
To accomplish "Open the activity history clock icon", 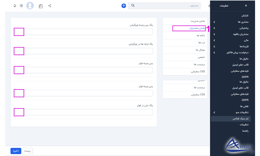I will 22,5.
